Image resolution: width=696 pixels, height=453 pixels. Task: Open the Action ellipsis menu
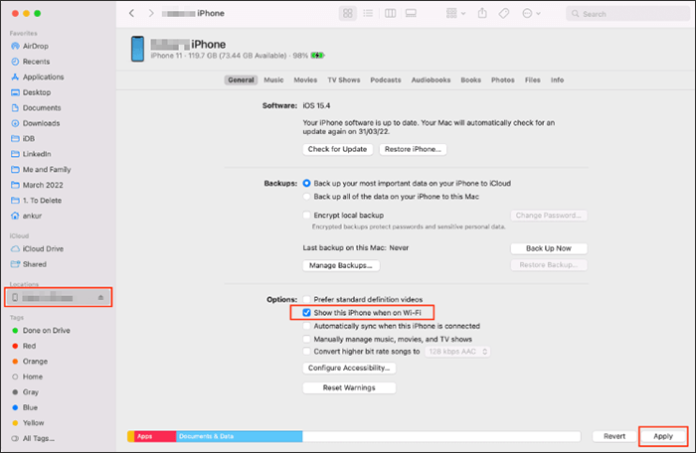531,13
